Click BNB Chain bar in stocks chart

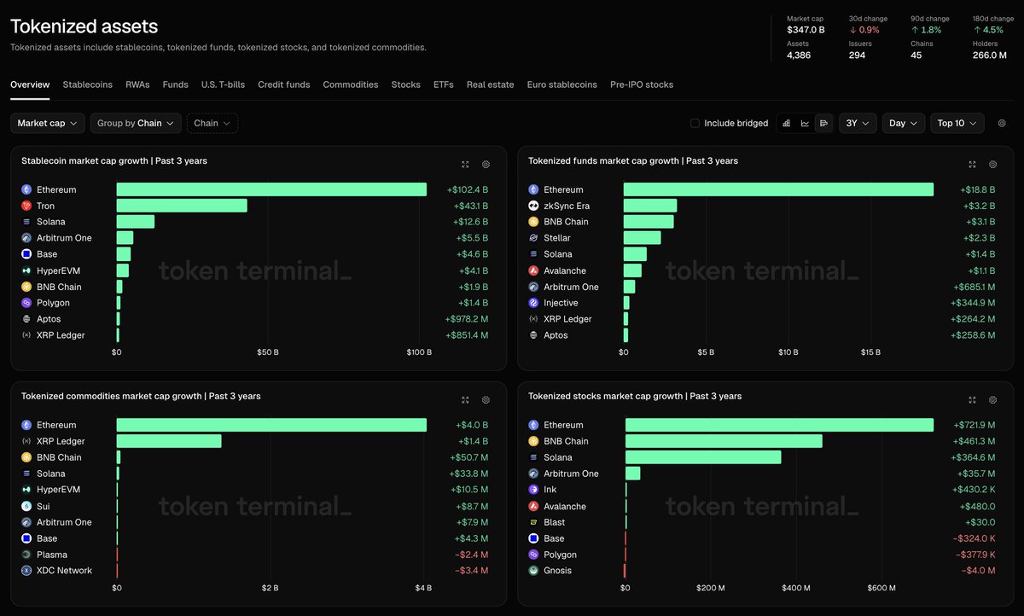click(x=724, y=441)
